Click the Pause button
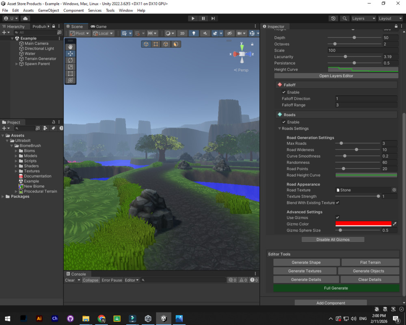The width and height of the screenshot is (406, 325). point(203,18)
